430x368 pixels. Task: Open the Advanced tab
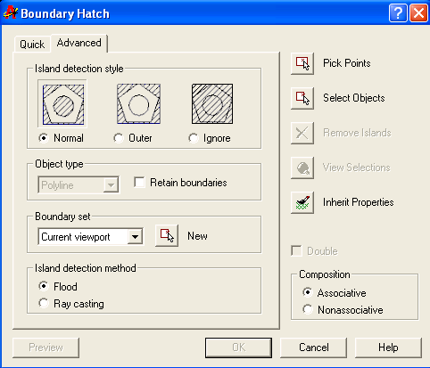(x=79, y=43)
